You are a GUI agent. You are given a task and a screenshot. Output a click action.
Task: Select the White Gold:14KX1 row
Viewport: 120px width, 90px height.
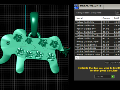[97, 51]
